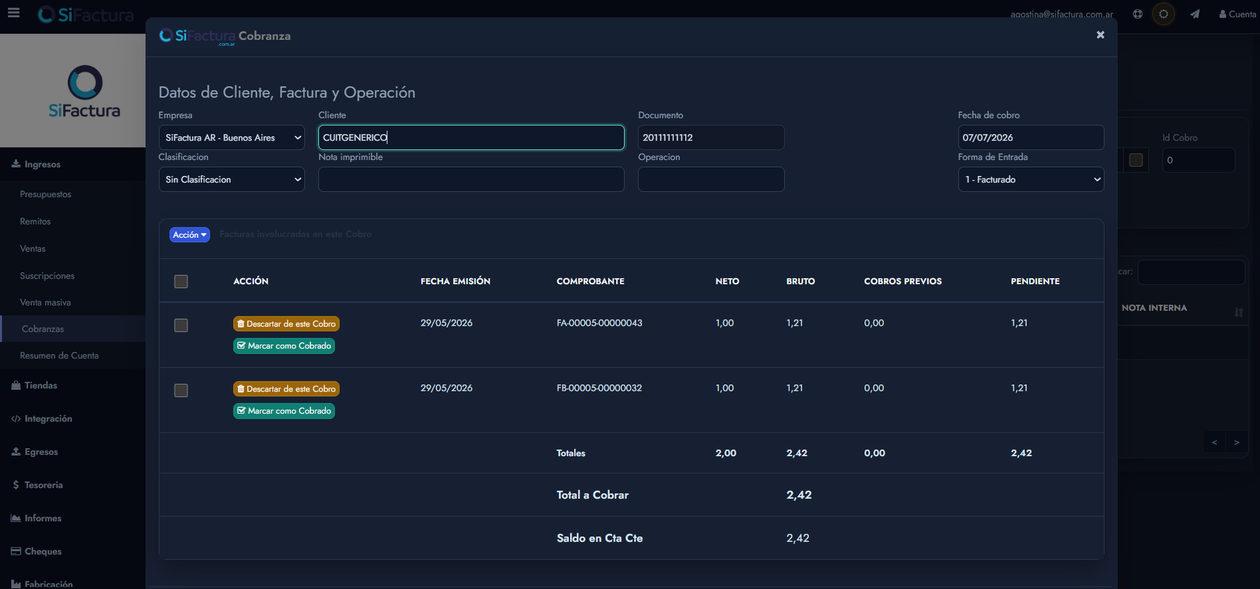The height and width of the screenshot is (589, 1260).
Task: Focus the Nota imprimible field
Action: pyautogui.click(x=471, y=179)
